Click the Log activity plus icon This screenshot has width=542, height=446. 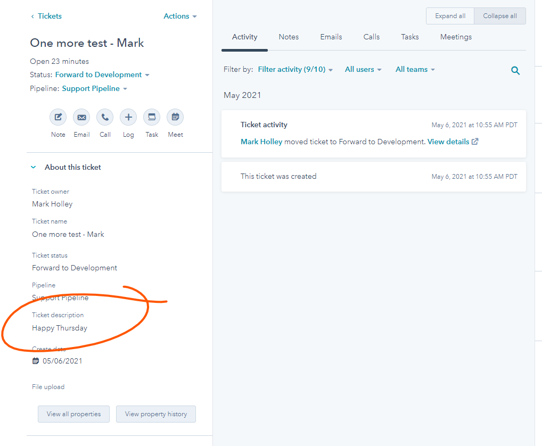128,117
